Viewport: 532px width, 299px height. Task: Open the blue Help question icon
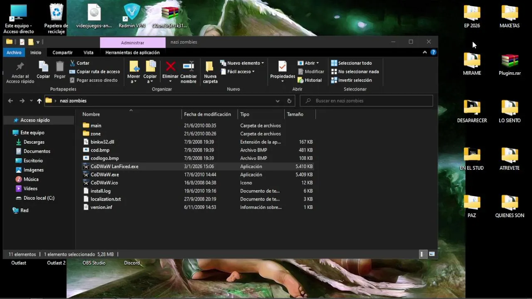[433, 52]
